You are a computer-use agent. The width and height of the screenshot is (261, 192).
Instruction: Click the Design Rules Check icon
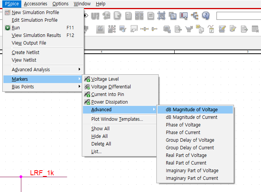coord(117,16)
